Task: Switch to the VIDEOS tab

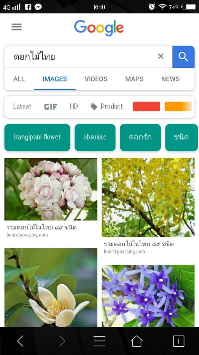Action: (96, 79)
